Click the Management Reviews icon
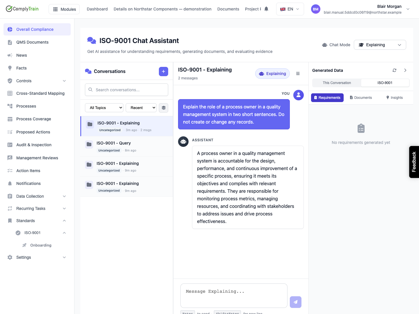 pyautogui.click(x=10, y=158)
